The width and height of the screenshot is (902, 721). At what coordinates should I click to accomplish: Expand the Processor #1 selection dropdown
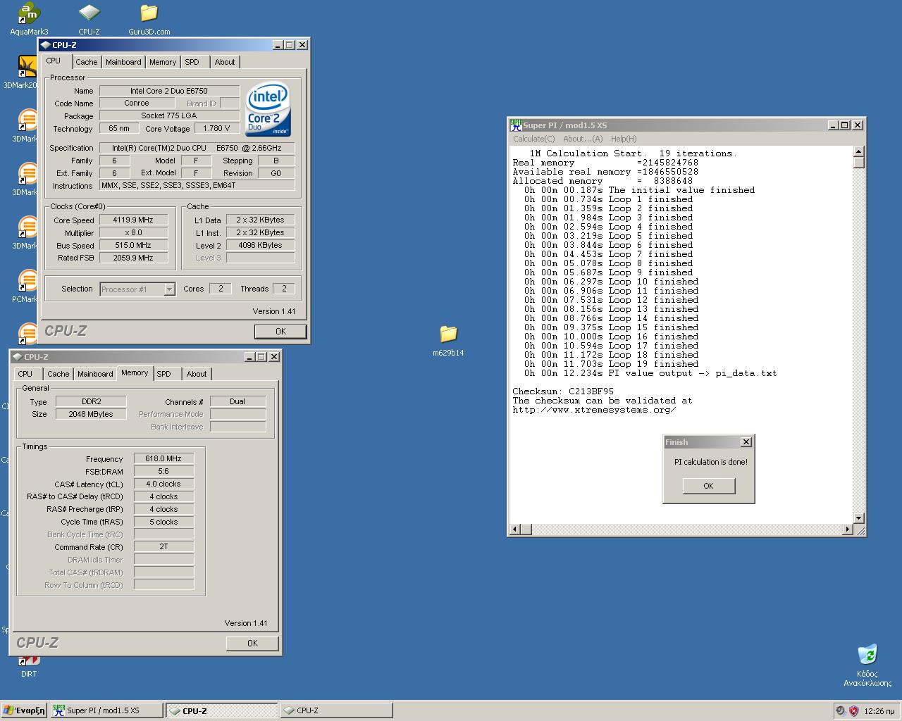coord(169,289)
